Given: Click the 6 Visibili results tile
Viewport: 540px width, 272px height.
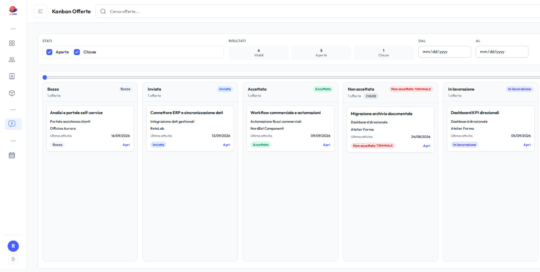Looking at the screenshot, I should (259, 53).
